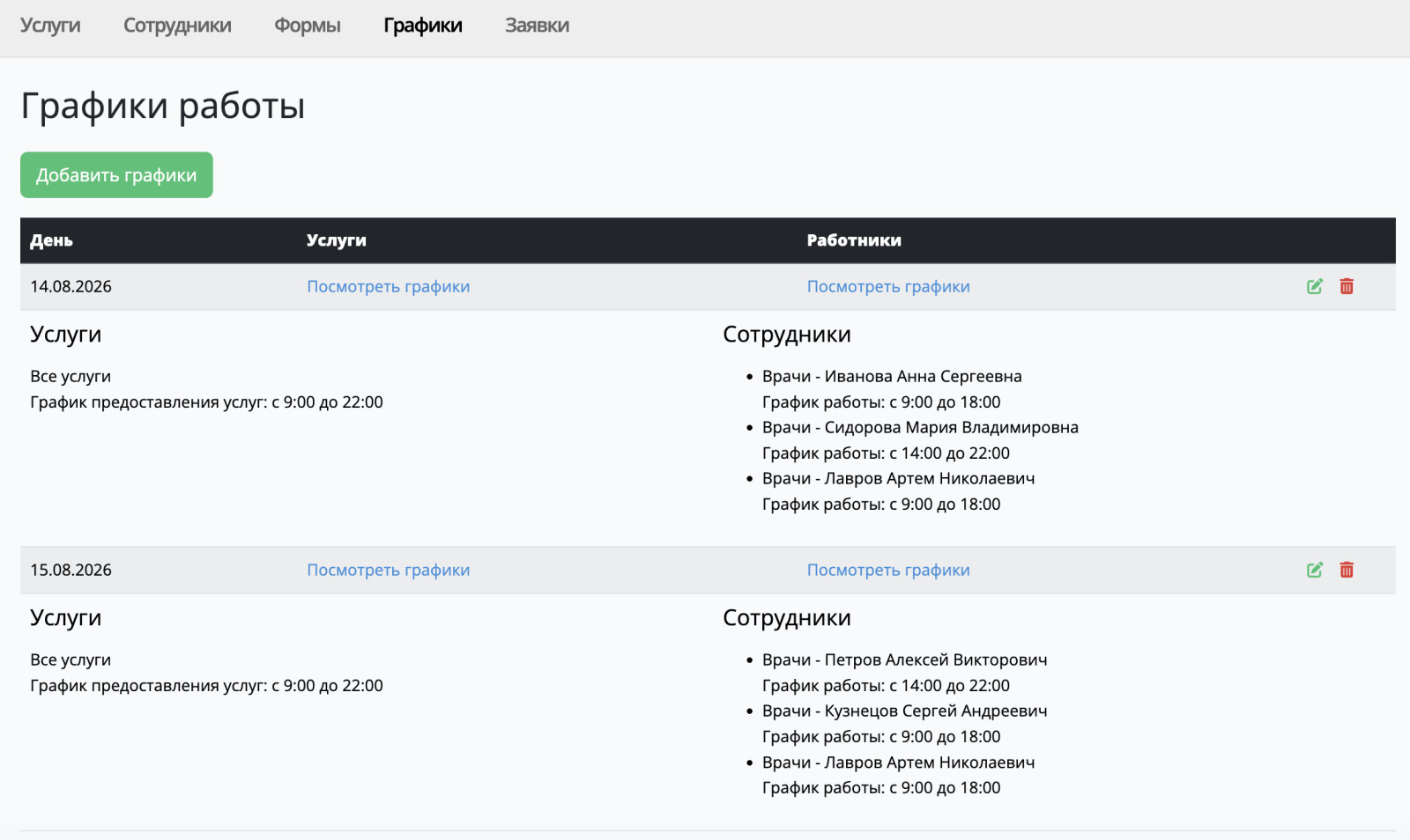
Task: Click Сотрудники heading under 15.08.2026
Action: (x=787, y=618)
